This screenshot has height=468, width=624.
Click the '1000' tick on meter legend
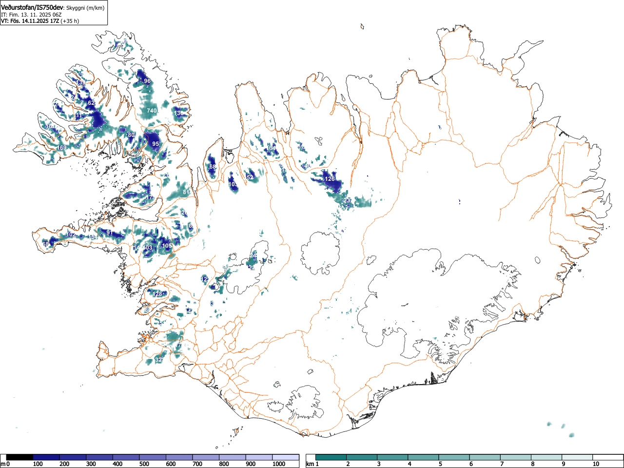279,464
